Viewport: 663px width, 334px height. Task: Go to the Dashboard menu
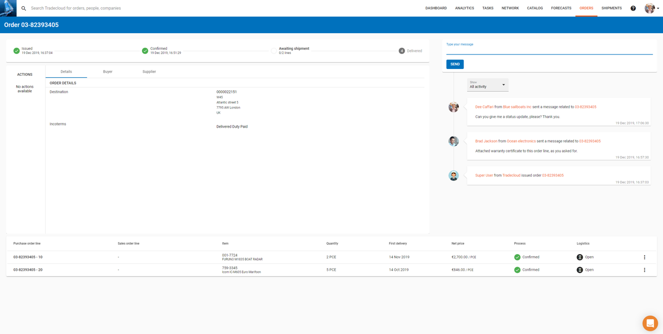(x=436, y=8)
